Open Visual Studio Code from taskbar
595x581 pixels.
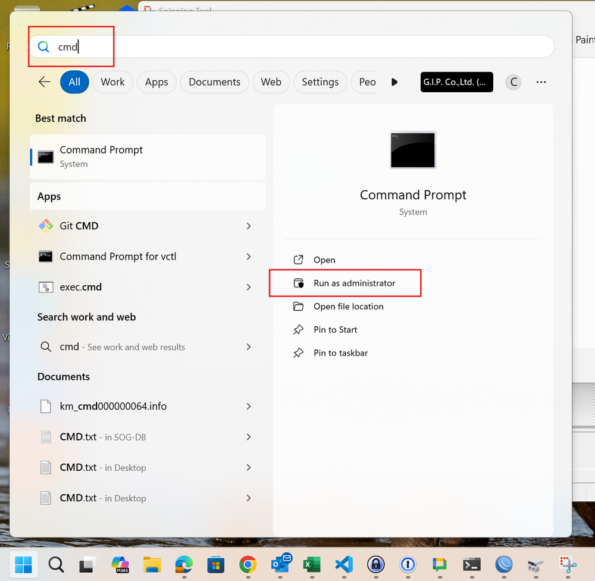point(344,565)
